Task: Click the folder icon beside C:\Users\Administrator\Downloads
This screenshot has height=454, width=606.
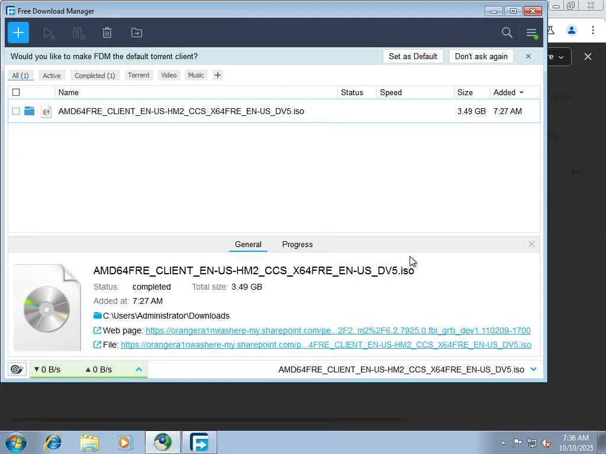Action: (98, 316)
